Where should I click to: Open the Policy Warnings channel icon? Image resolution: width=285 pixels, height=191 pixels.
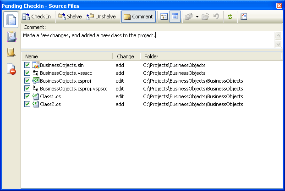tap(11, 69)
